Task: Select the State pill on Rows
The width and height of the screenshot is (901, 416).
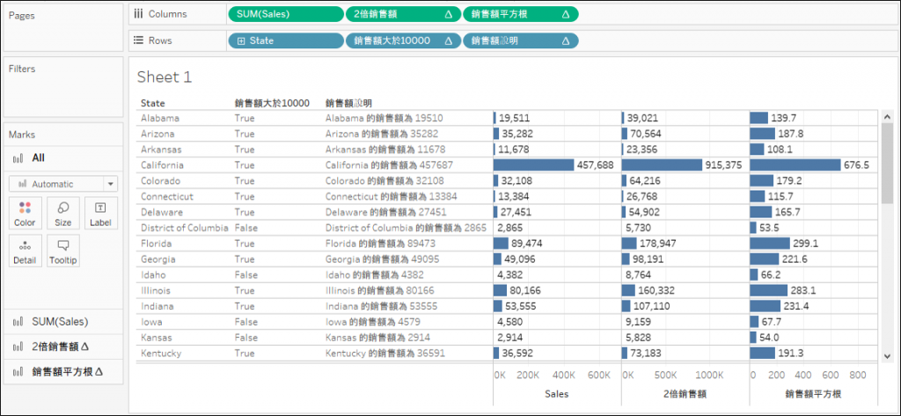Action: [x=286, y=40]
